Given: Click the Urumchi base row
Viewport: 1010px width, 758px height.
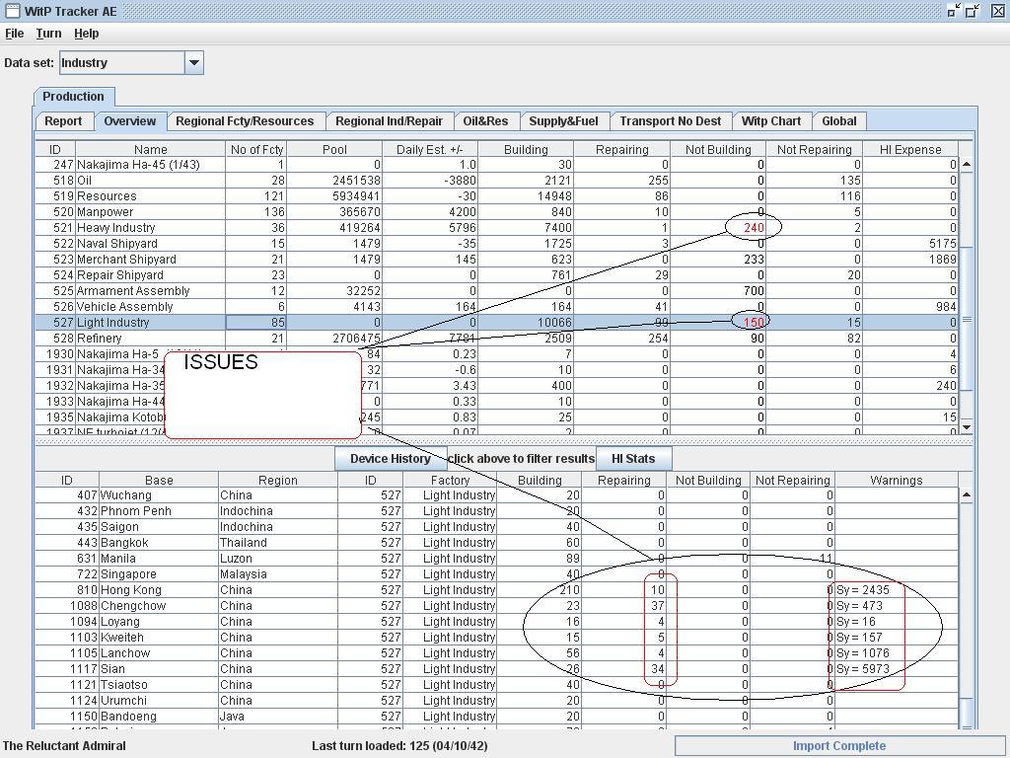Looking at the screenshot, I should click(496, 701).
